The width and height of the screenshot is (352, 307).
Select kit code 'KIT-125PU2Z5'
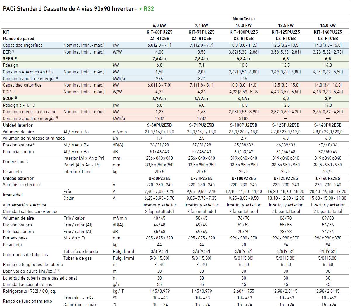[286, 32]
